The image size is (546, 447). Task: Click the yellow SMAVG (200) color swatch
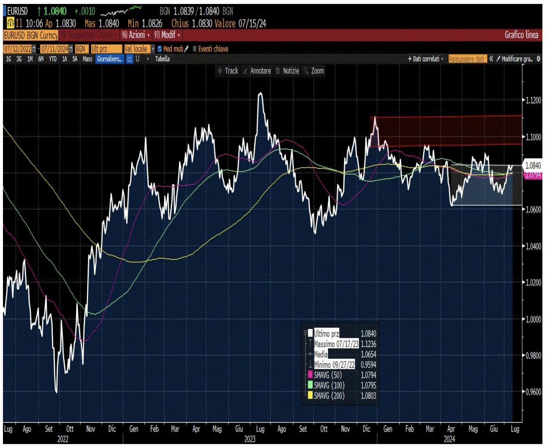310,395
